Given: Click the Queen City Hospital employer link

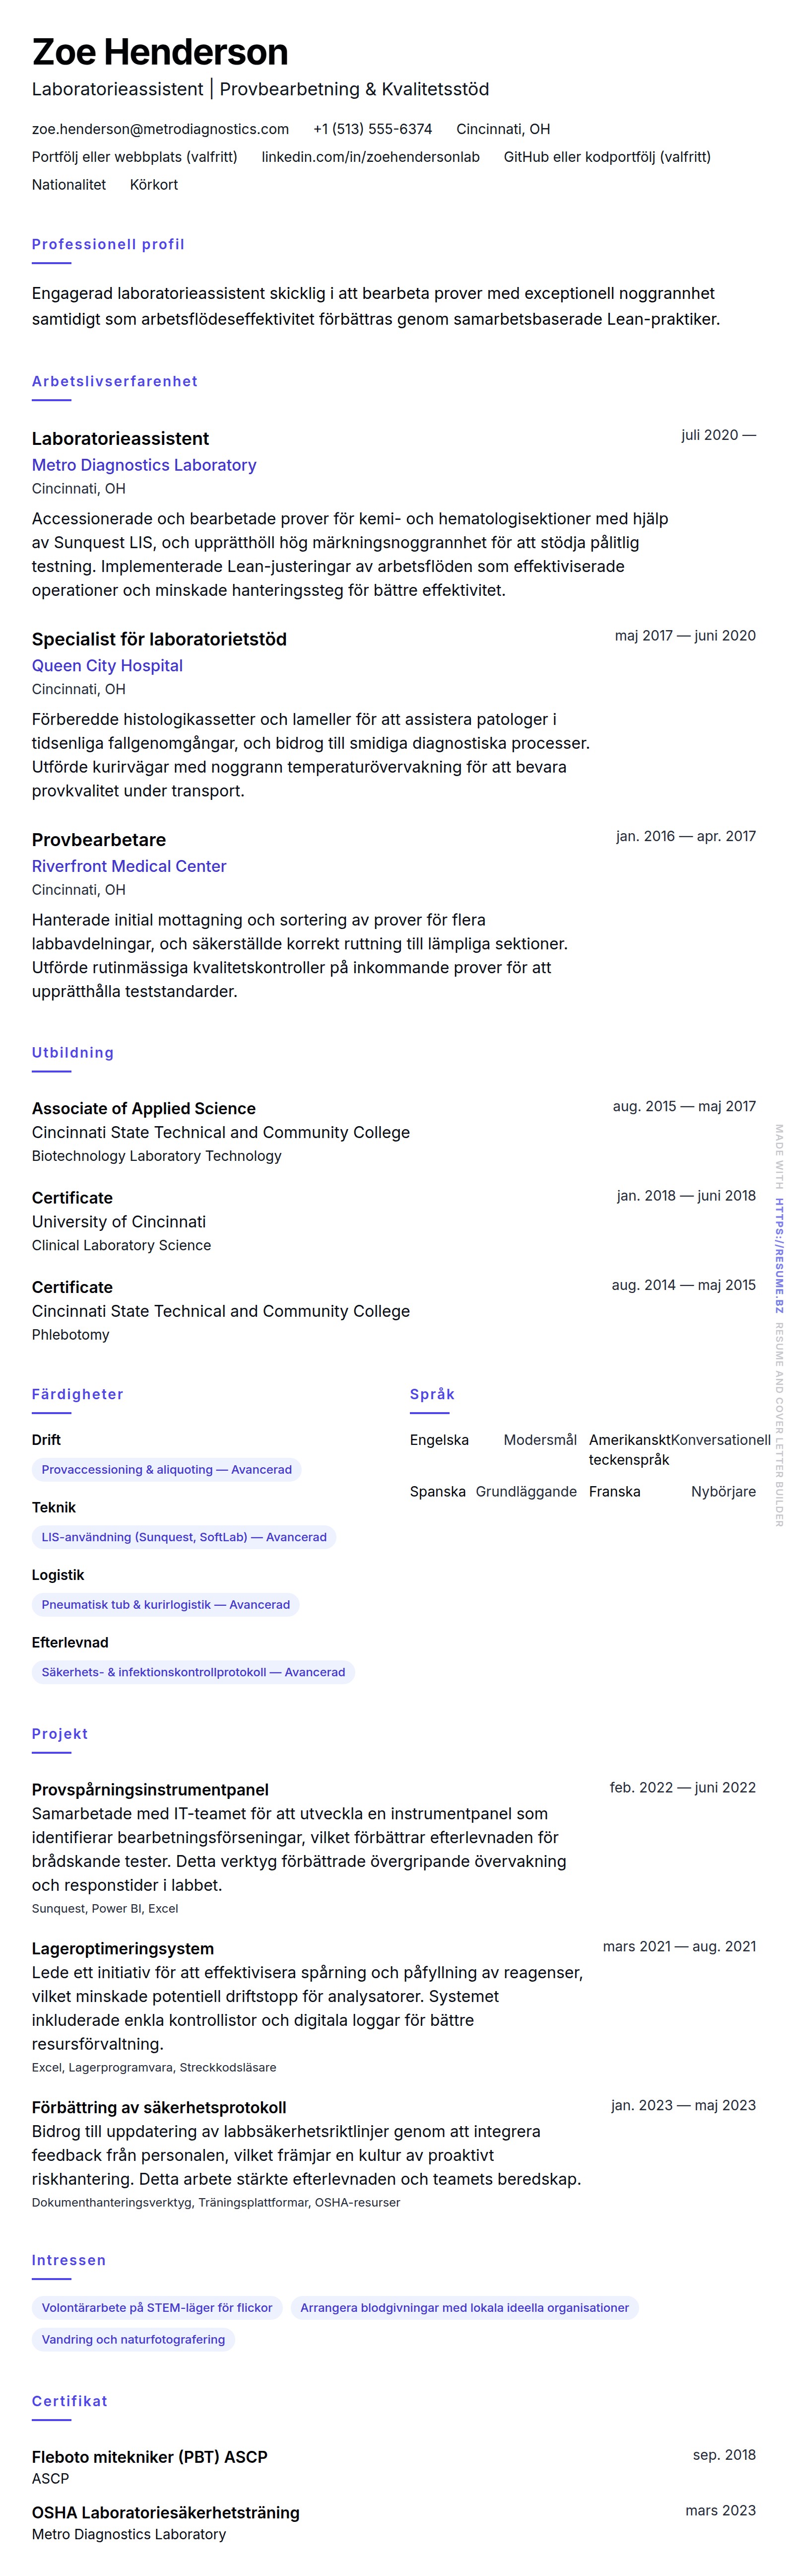Looking at the screenshot, I should click(107, 666).
